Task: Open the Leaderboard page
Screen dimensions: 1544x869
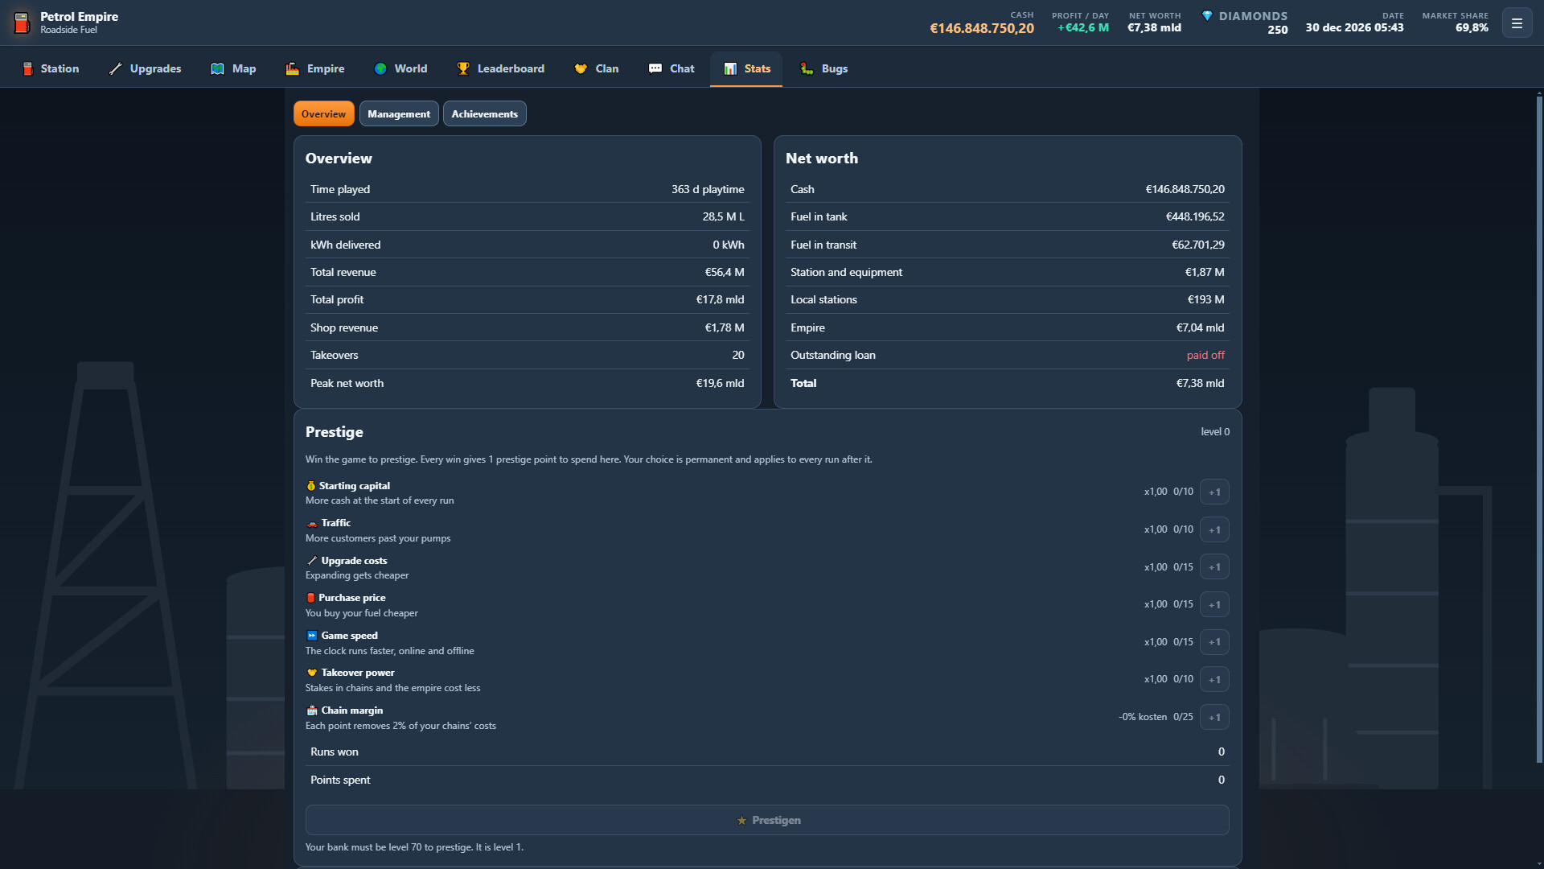Action: point(500,68)
